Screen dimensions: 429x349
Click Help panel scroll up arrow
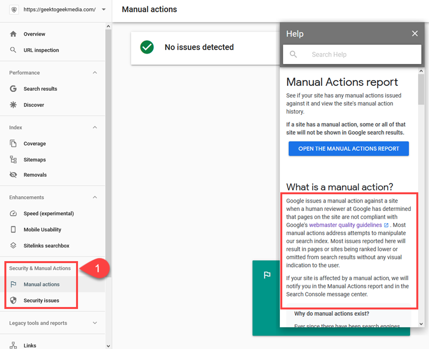[x=421, y=71]
